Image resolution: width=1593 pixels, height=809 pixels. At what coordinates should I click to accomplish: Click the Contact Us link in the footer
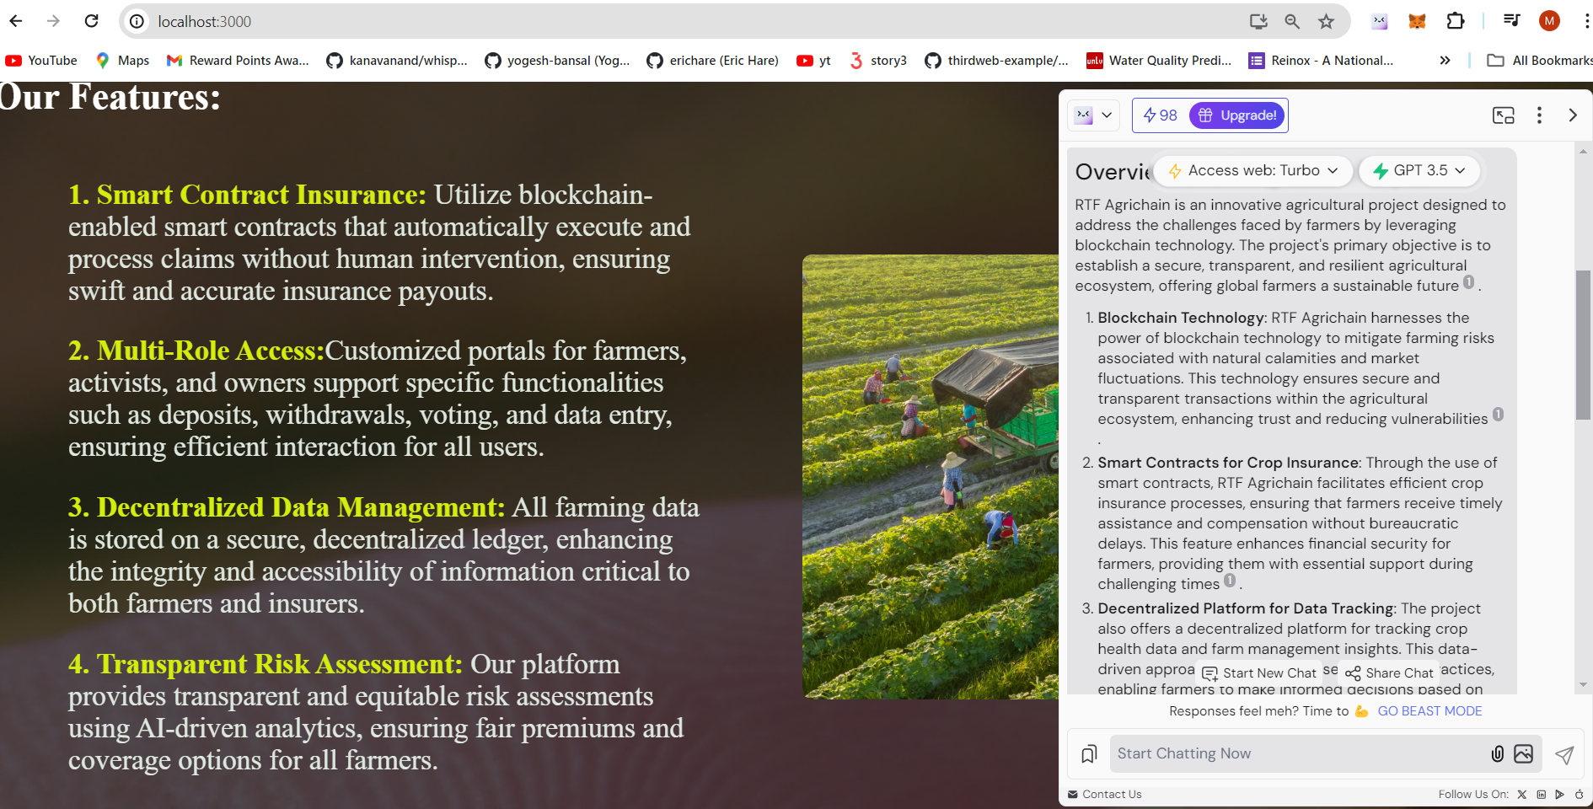[x=1112, y=794]
